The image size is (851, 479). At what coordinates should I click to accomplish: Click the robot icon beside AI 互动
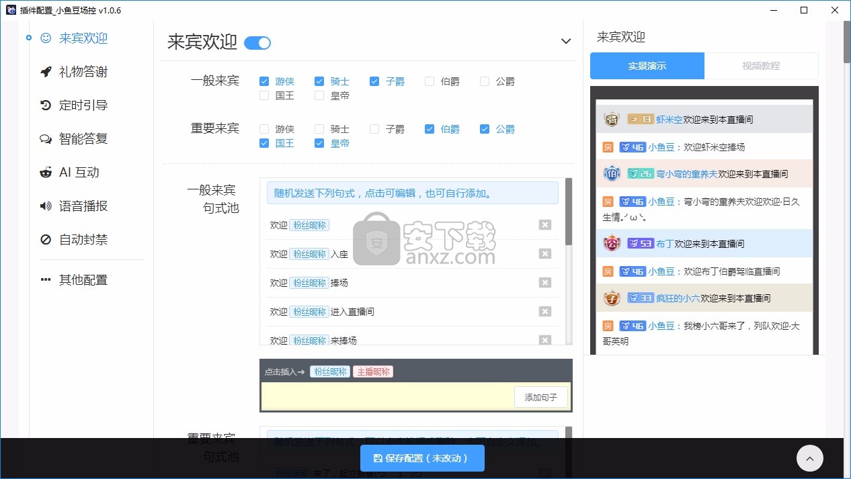[x=46, y=173]
